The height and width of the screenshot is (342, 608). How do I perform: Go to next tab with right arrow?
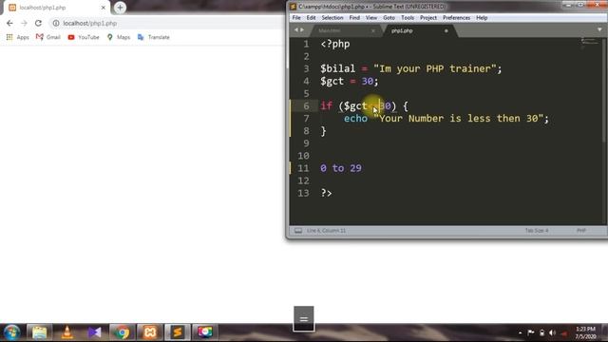point(302,29)
